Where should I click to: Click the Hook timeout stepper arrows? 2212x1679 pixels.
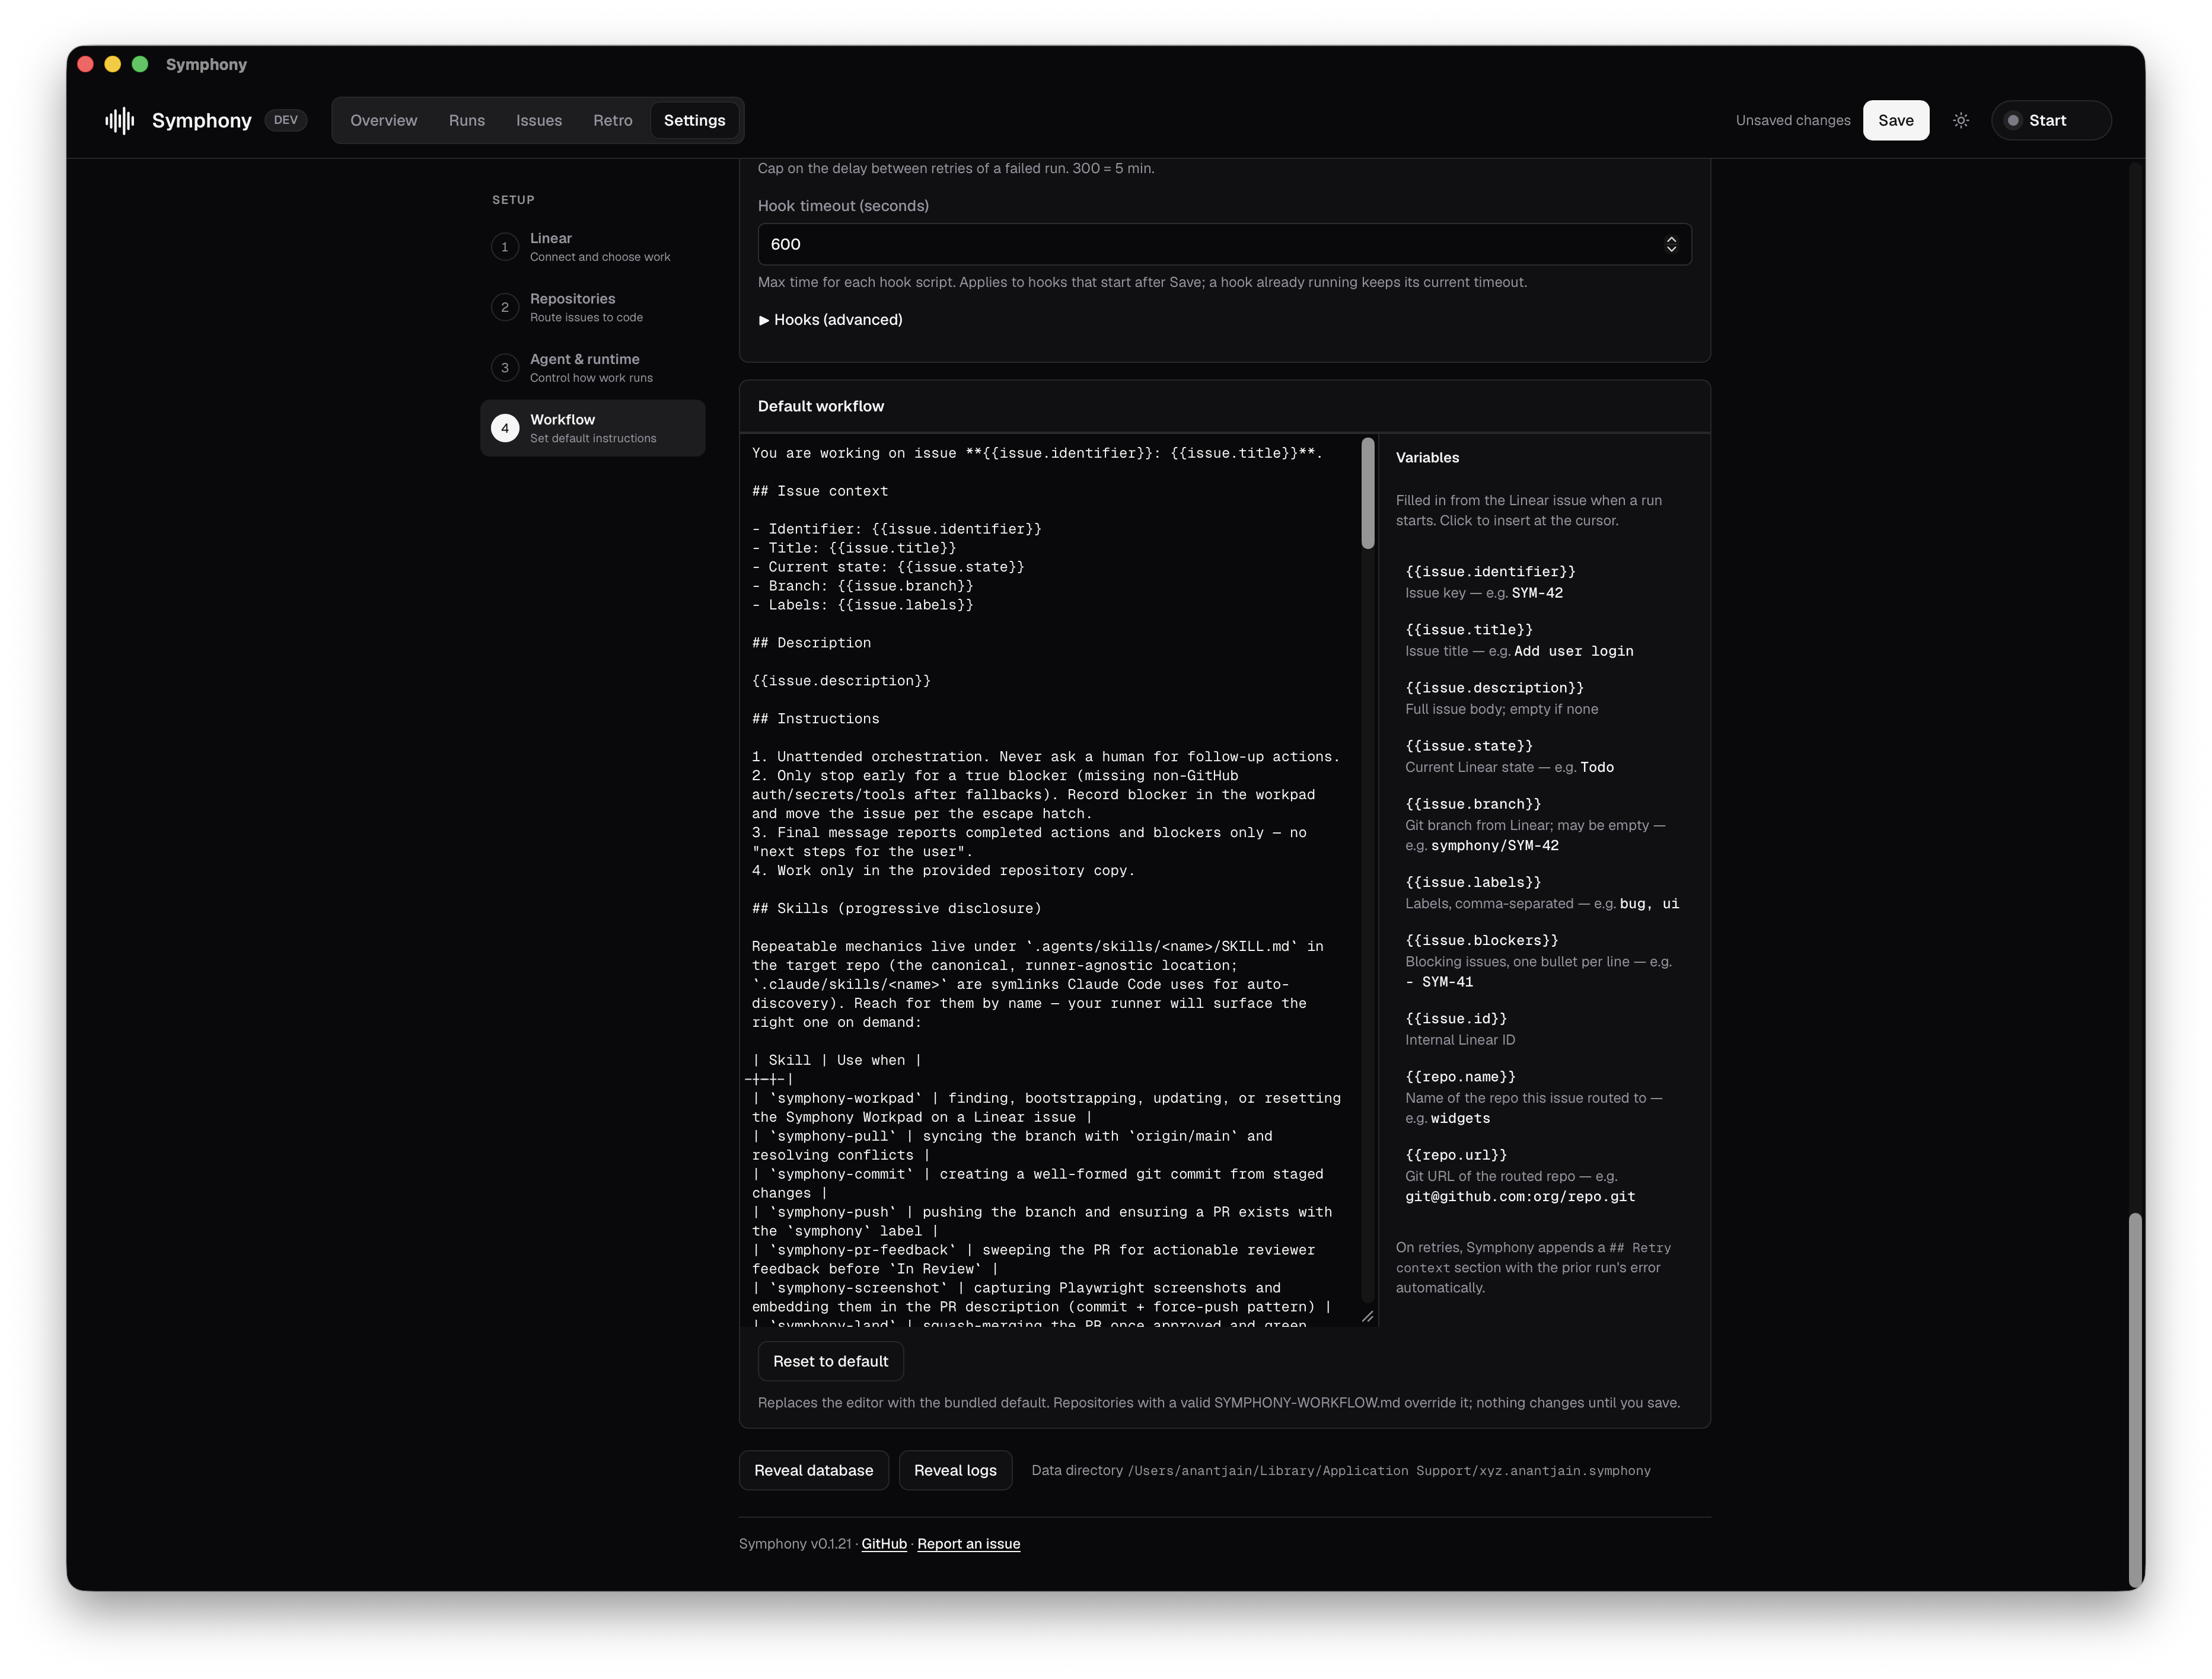(x=1670, y=244)
